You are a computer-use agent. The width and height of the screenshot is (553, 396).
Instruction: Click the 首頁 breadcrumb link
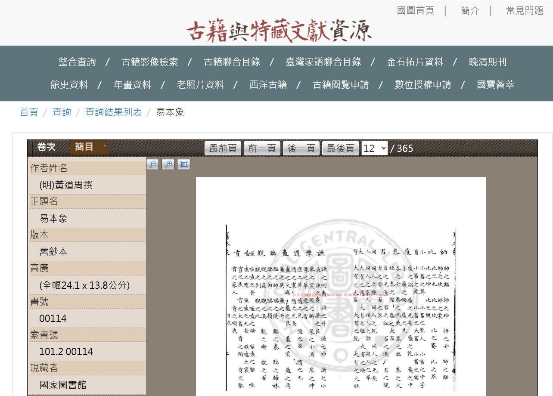point(29,112)
